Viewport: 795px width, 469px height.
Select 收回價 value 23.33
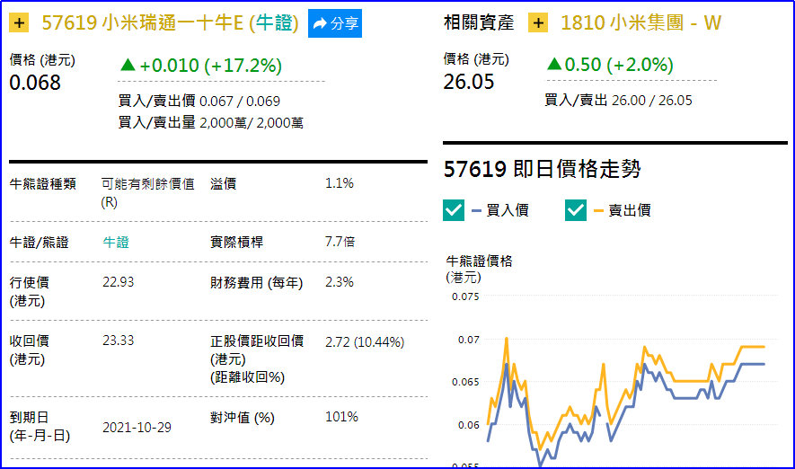119,341
